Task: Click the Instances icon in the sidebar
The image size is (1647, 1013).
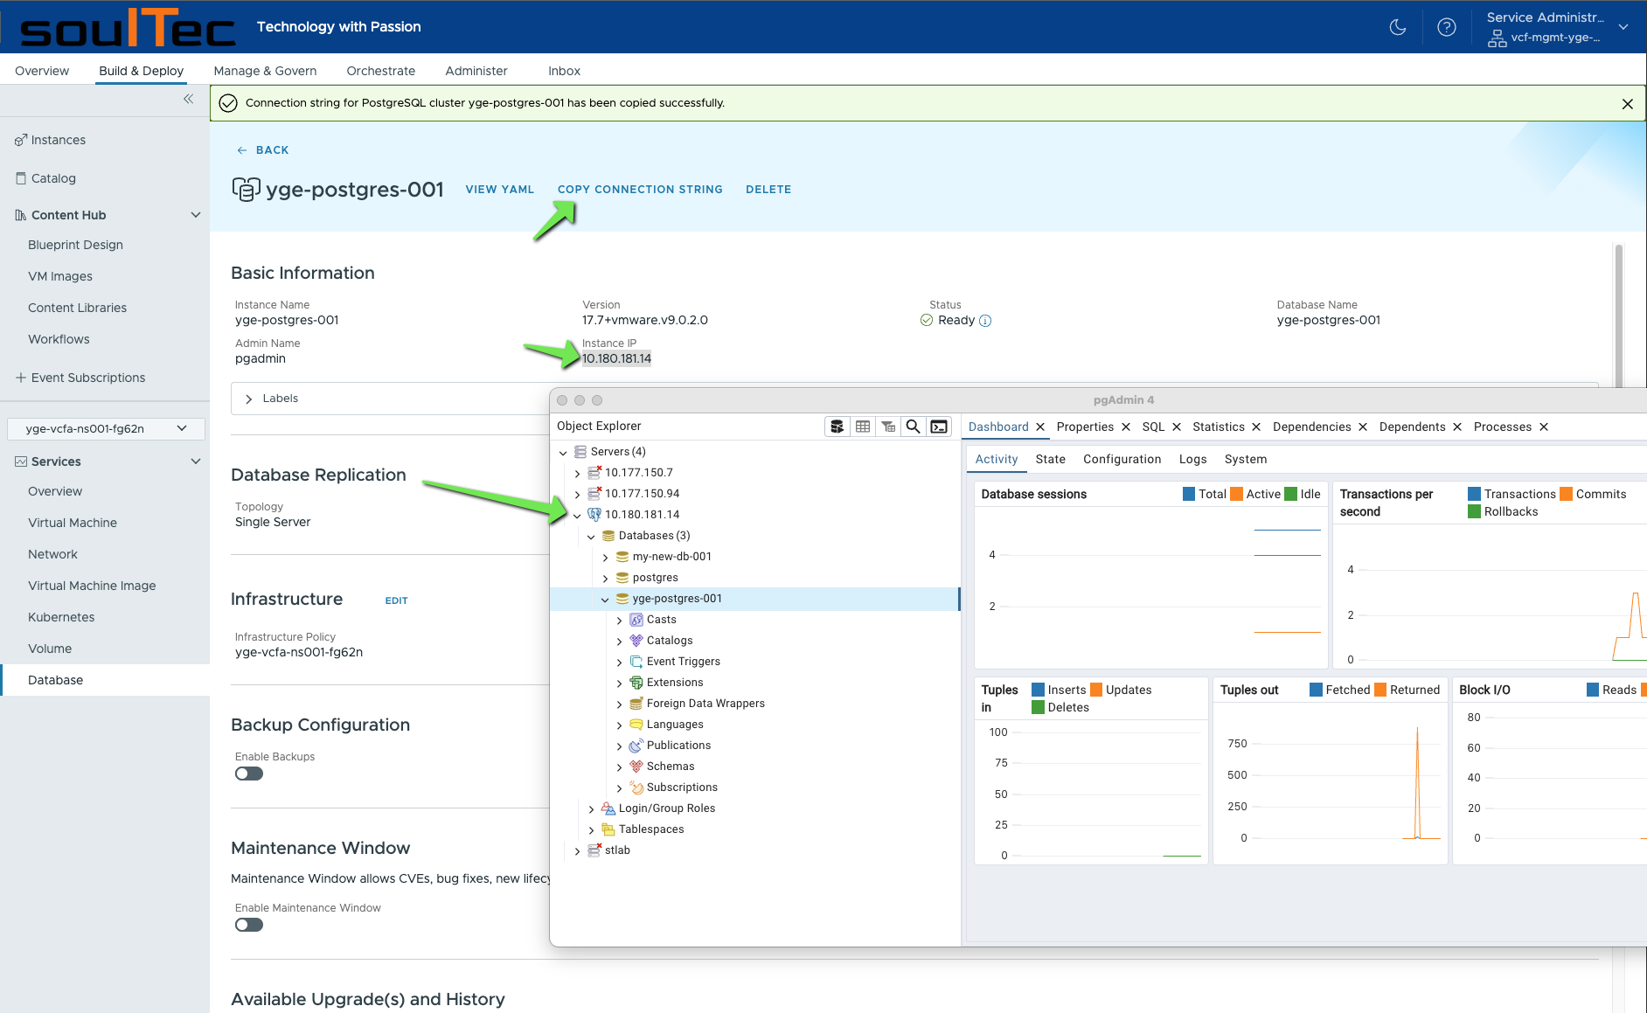Action: click(x=19, y=139)
